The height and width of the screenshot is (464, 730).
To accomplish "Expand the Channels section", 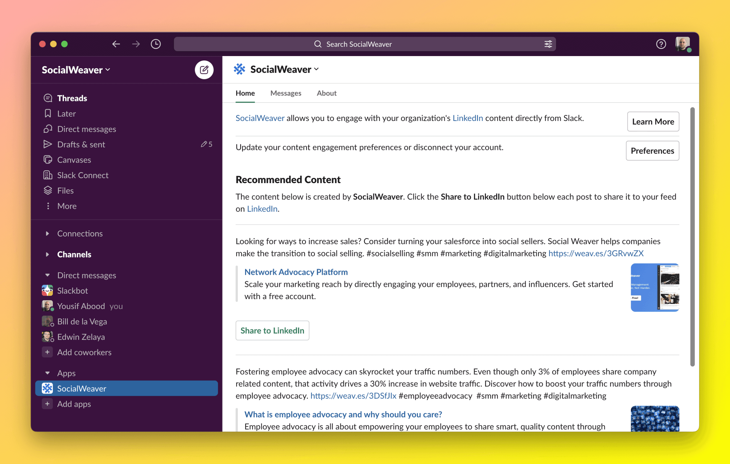I will coord(47,255).
